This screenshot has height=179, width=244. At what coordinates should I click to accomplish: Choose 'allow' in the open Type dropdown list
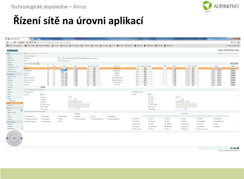click(x=64, y=72)
